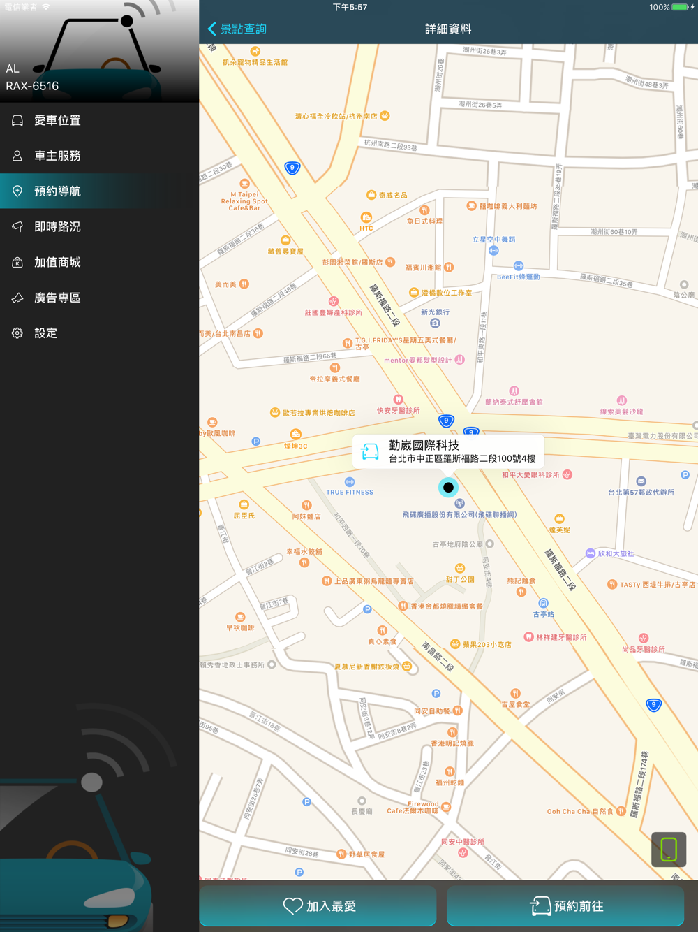This screenshot has height=932, width=698.
Task: Open the 車主服務 menu item
Action: (x=99, y=156)
